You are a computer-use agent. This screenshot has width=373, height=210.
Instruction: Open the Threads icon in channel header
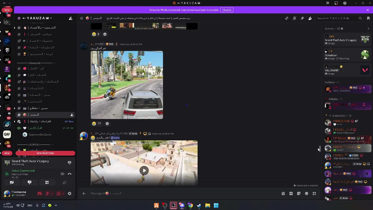tap(287, 18)
